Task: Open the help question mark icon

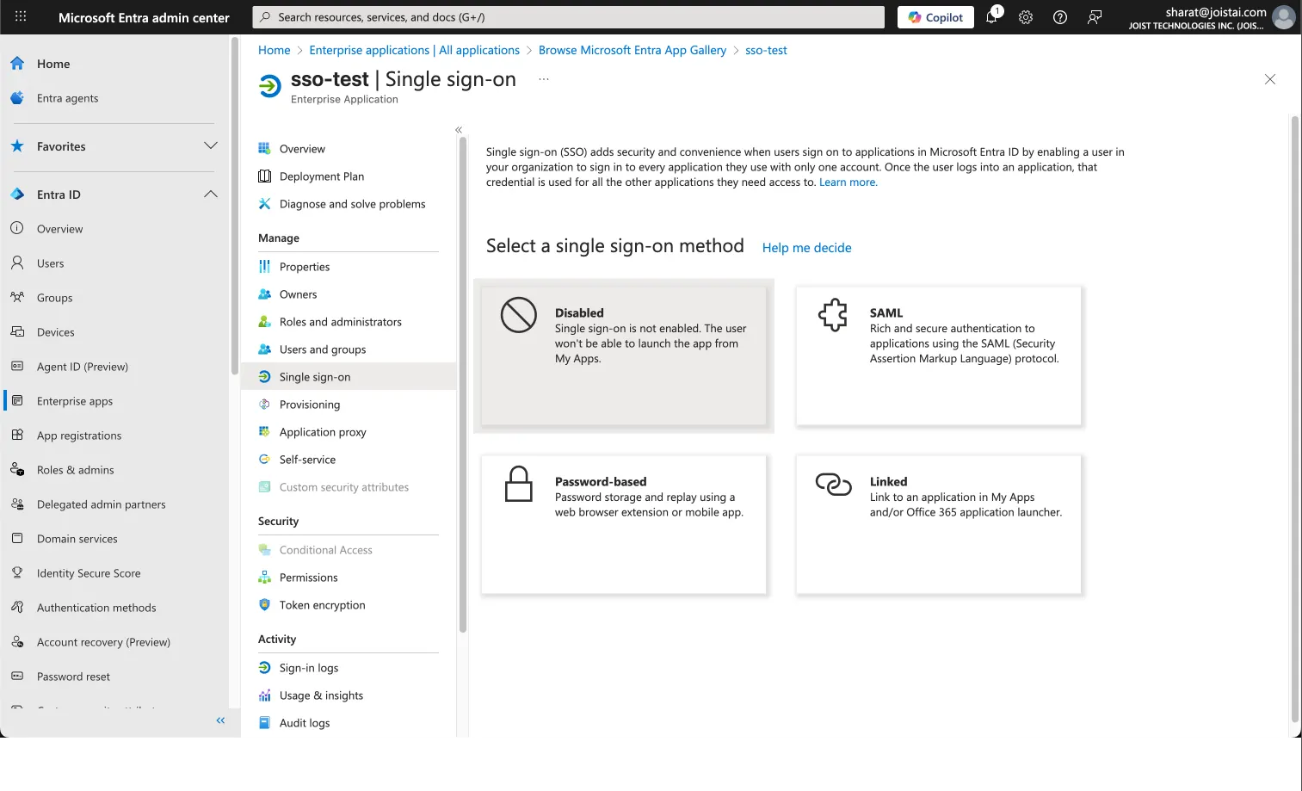Action: coord(1060,17)
